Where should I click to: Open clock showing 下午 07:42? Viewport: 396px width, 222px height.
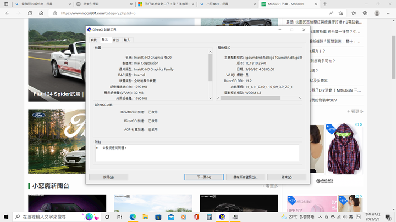point(373,217)
